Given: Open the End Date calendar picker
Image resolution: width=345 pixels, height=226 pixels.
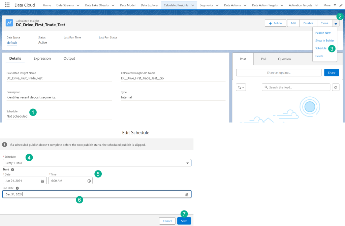Looking at the screenshot, I should pyautogui.click(x=187, y=195).
